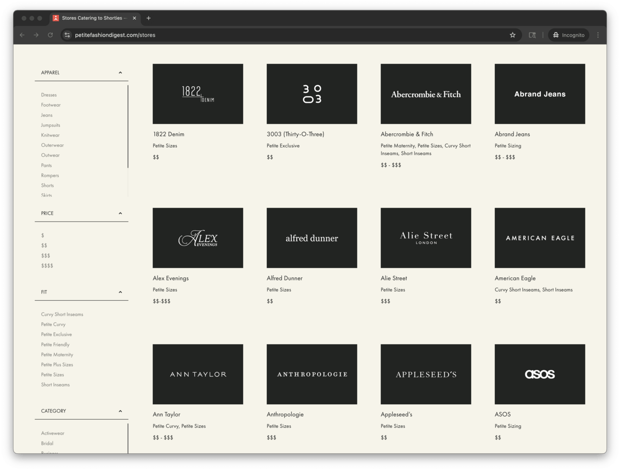The width and height of the screenshot is (620, 470).
Task: Select the $$$ price filter
Action: point(46,256)
